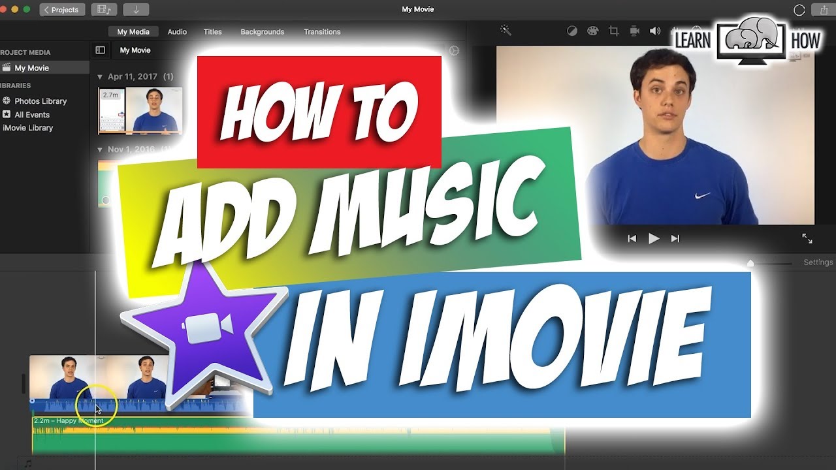836x470 pixels.
Task: Select the 2.7m clip thumbnail in browser
Action: [140, 111]
